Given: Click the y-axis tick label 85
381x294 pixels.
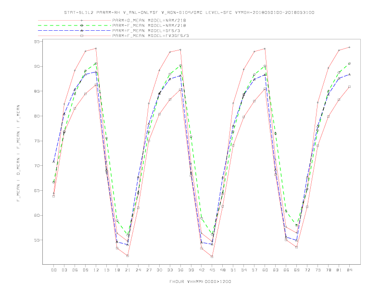Looking at the screenshot, I should click(x=37, y=91).
